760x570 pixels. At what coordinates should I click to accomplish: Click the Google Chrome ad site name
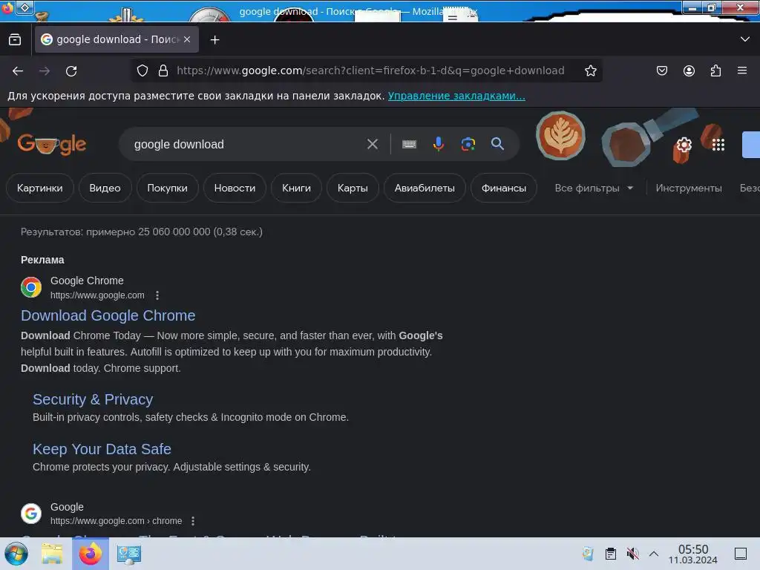point(88,281)
